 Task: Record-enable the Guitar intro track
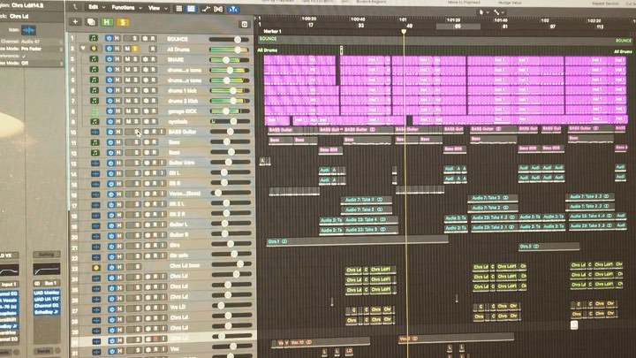coord(155,163)
